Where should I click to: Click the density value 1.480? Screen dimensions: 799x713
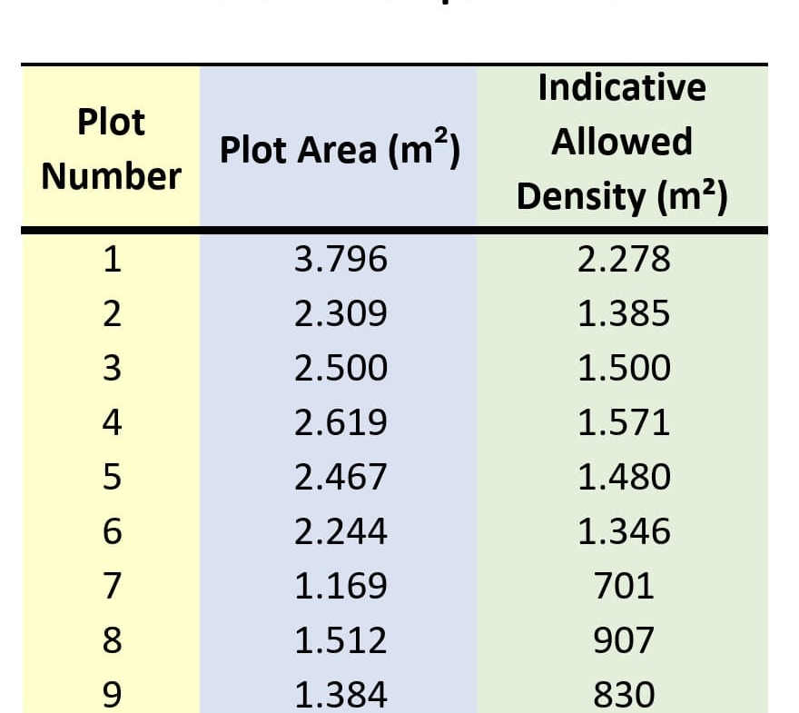tap(624, 478)
